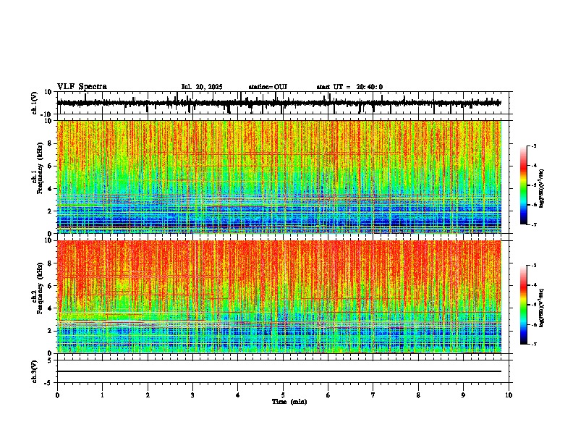The image size is (573, 443).
Task: Click the "start UT = 20:40:0" text
Action: pos(349,87)
